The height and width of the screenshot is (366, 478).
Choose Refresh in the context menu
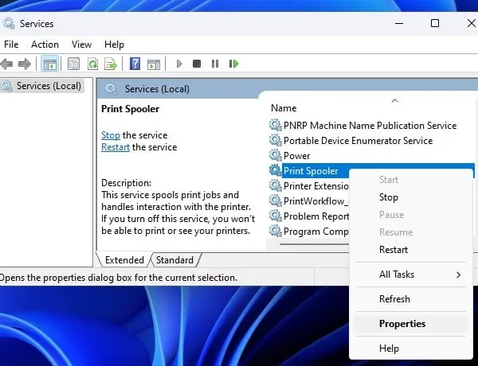[410, 299]
